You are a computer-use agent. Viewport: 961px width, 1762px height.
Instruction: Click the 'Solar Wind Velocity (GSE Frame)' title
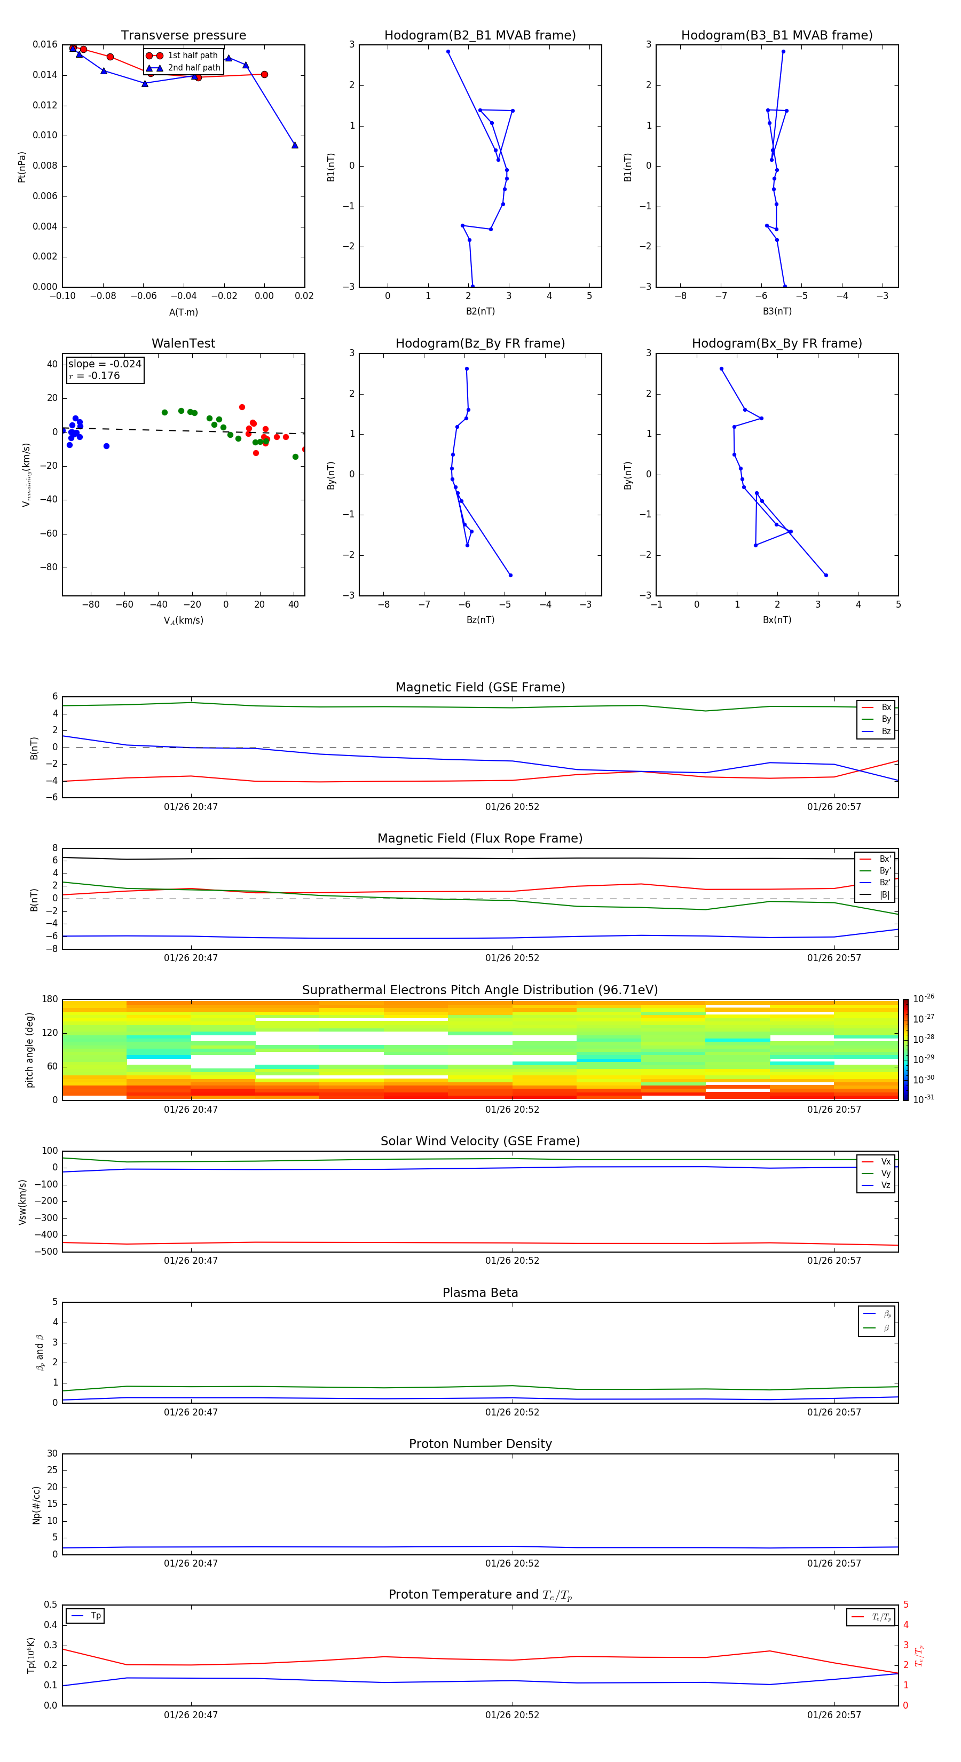(480, 1142)
